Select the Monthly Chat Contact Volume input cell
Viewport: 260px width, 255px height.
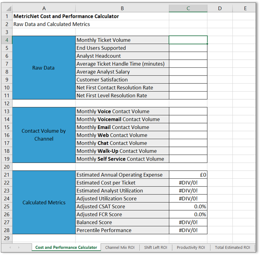click(188, 143)
